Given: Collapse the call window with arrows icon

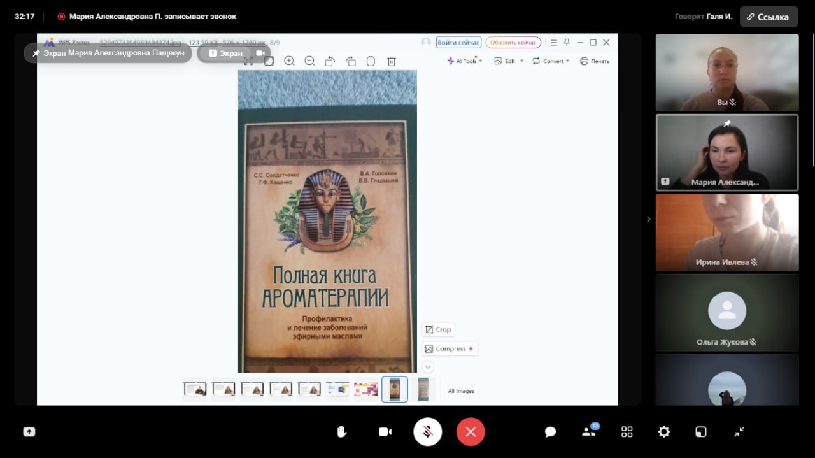Looking at the screenshot, I should 739,432.
